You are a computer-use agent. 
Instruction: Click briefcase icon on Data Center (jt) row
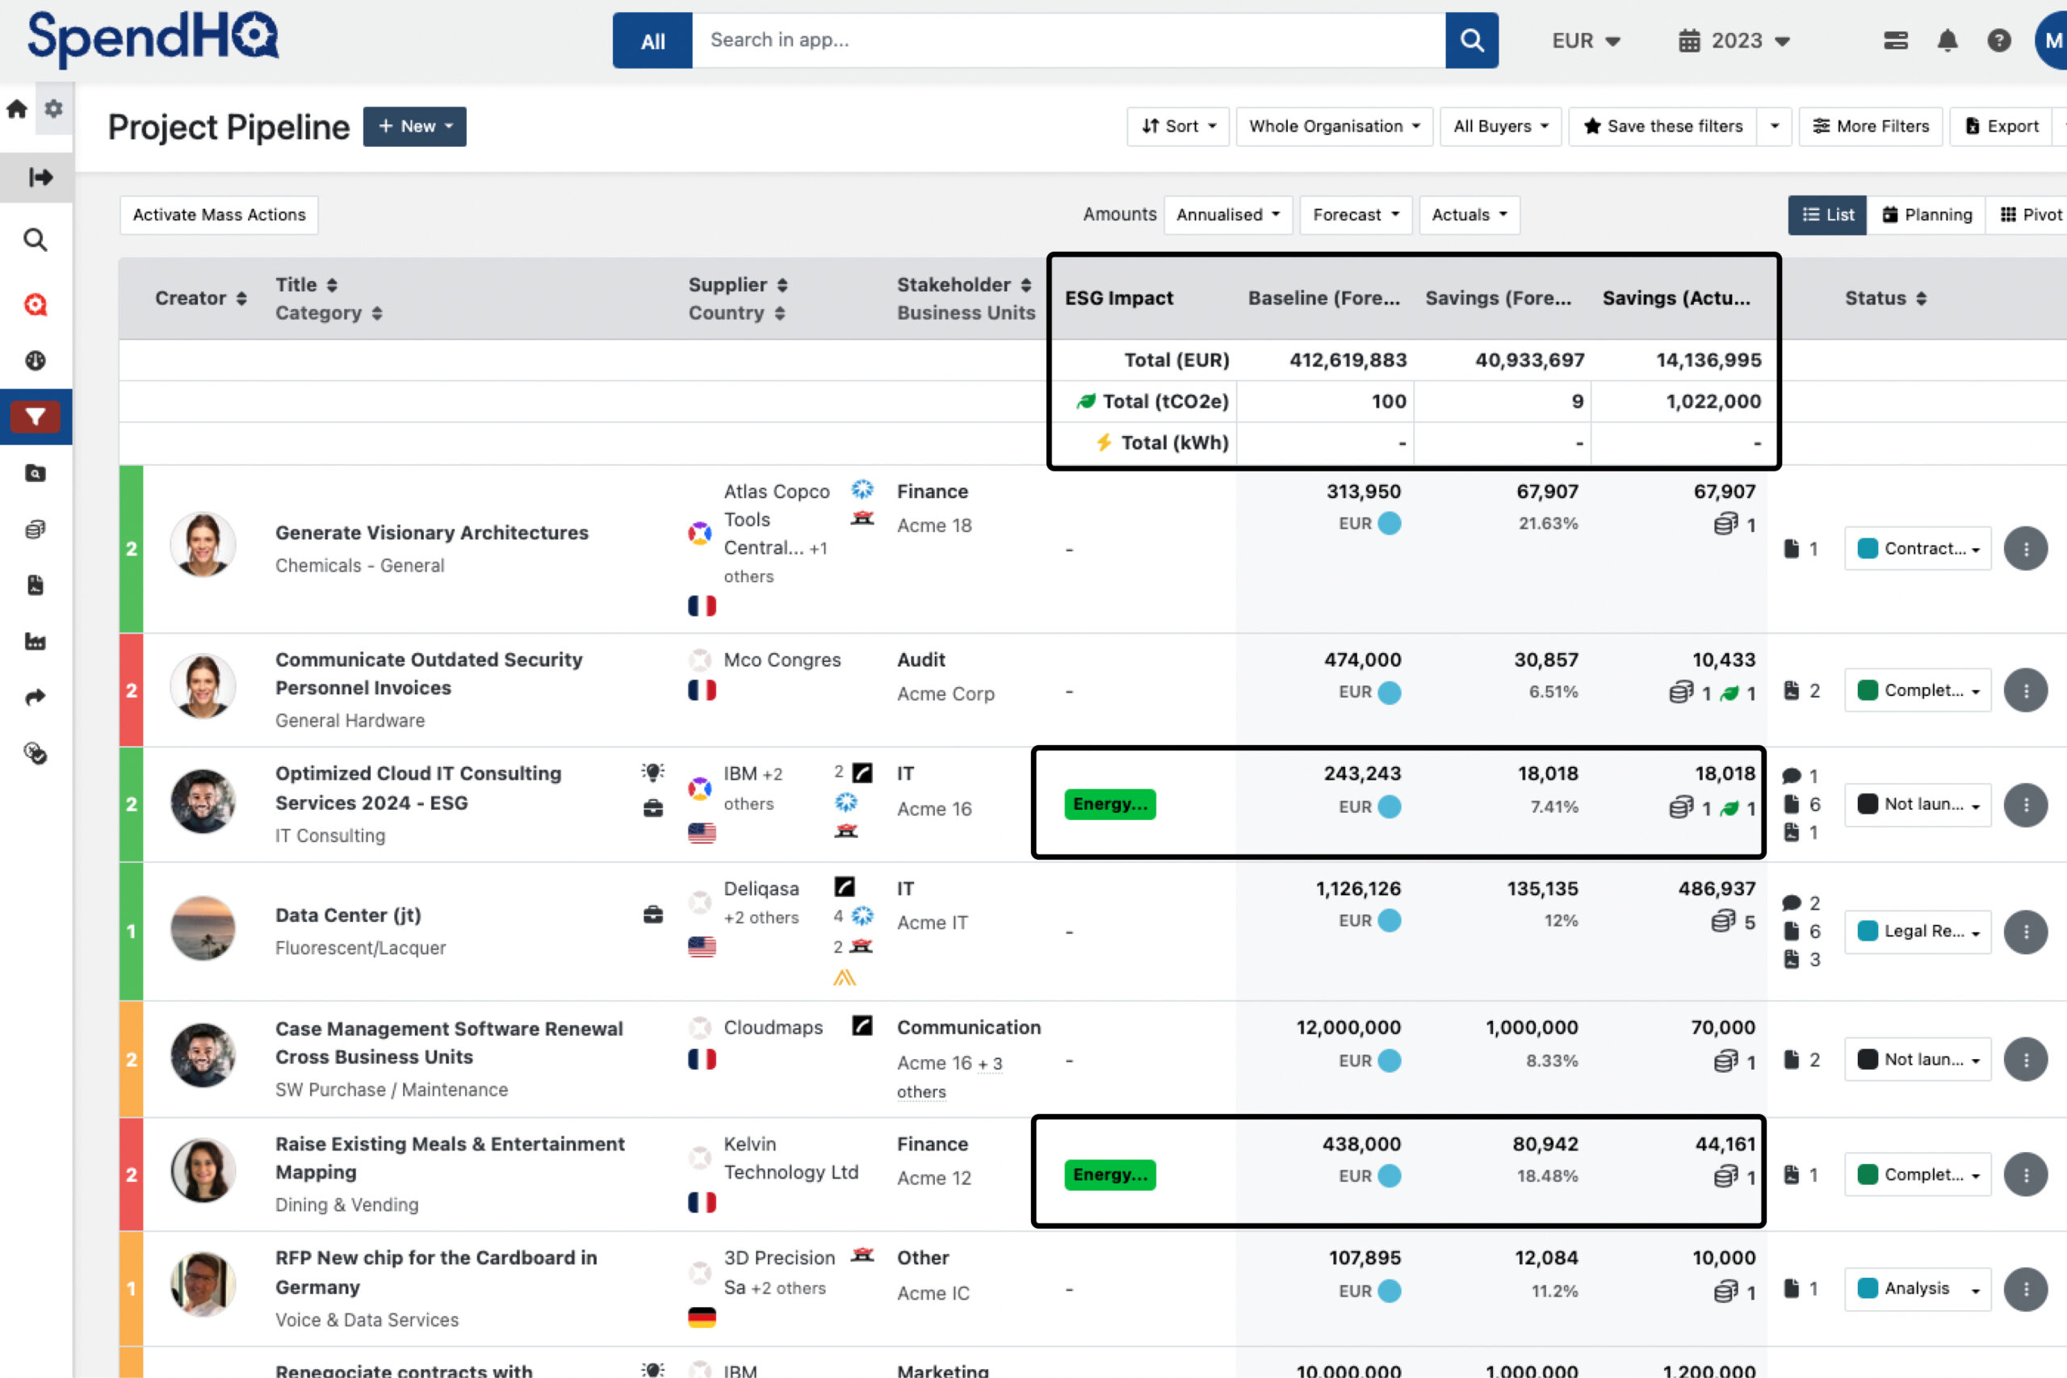click(653, 915)
